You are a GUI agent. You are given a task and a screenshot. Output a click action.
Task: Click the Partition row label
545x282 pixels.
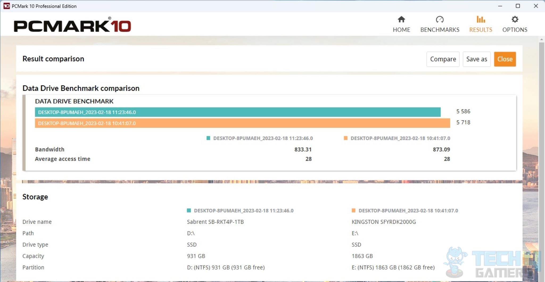tap(33, 267)
